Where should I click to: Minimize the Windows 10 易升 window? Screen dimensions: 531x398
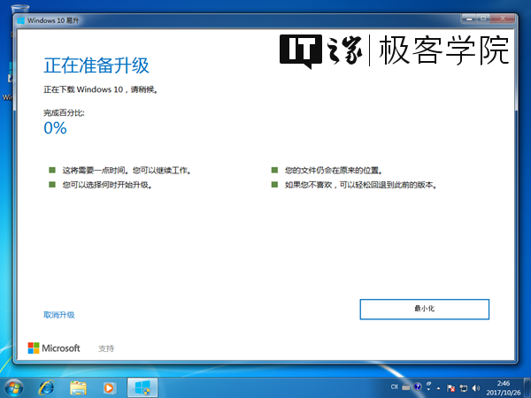point(469,19)
